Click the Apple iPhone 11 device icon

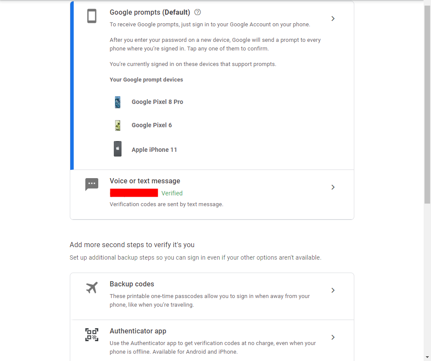coord(118,149)
